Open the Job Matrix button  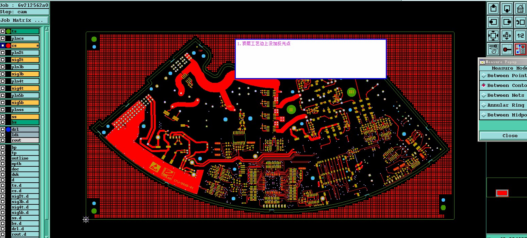pyautogui.click(x=24, y=20)
